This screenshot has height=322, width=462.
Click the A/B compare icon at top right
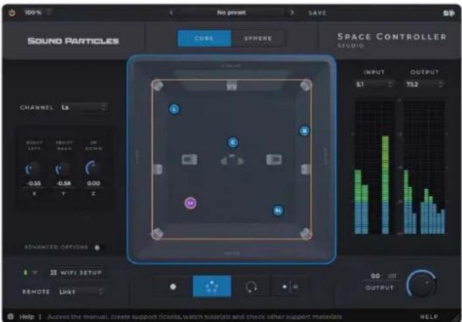(449, 13)
